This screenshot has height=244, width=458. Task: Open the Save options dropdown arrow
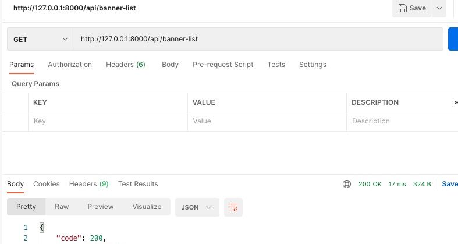pyautogui.click(x=439, y=8)
